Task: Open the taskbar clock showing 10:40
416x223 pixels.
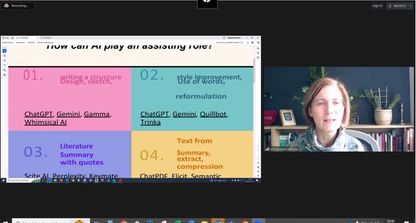Action: pos(390,221)
